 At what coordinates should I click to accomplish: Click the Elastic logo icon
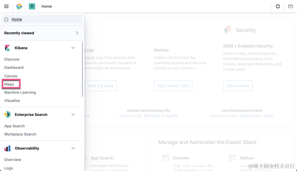pos(19,6)
